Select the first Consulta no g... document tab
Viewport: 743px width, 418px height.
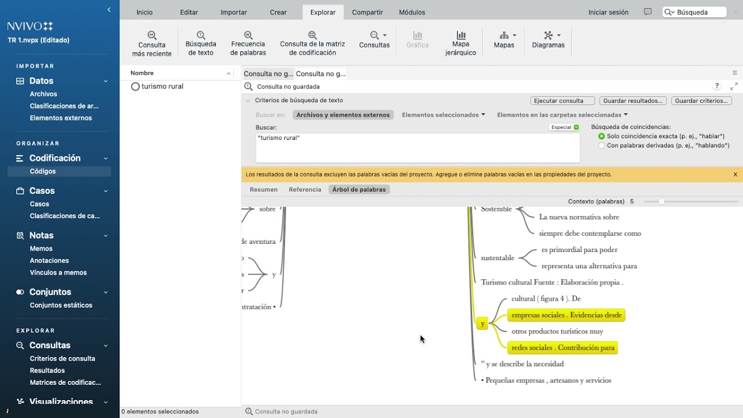pyautogui.click(x=268, y=74)
